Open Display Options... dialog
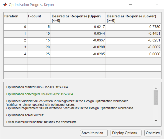The image size is (164, 139). pyautogui.click(x=126, y=133)
